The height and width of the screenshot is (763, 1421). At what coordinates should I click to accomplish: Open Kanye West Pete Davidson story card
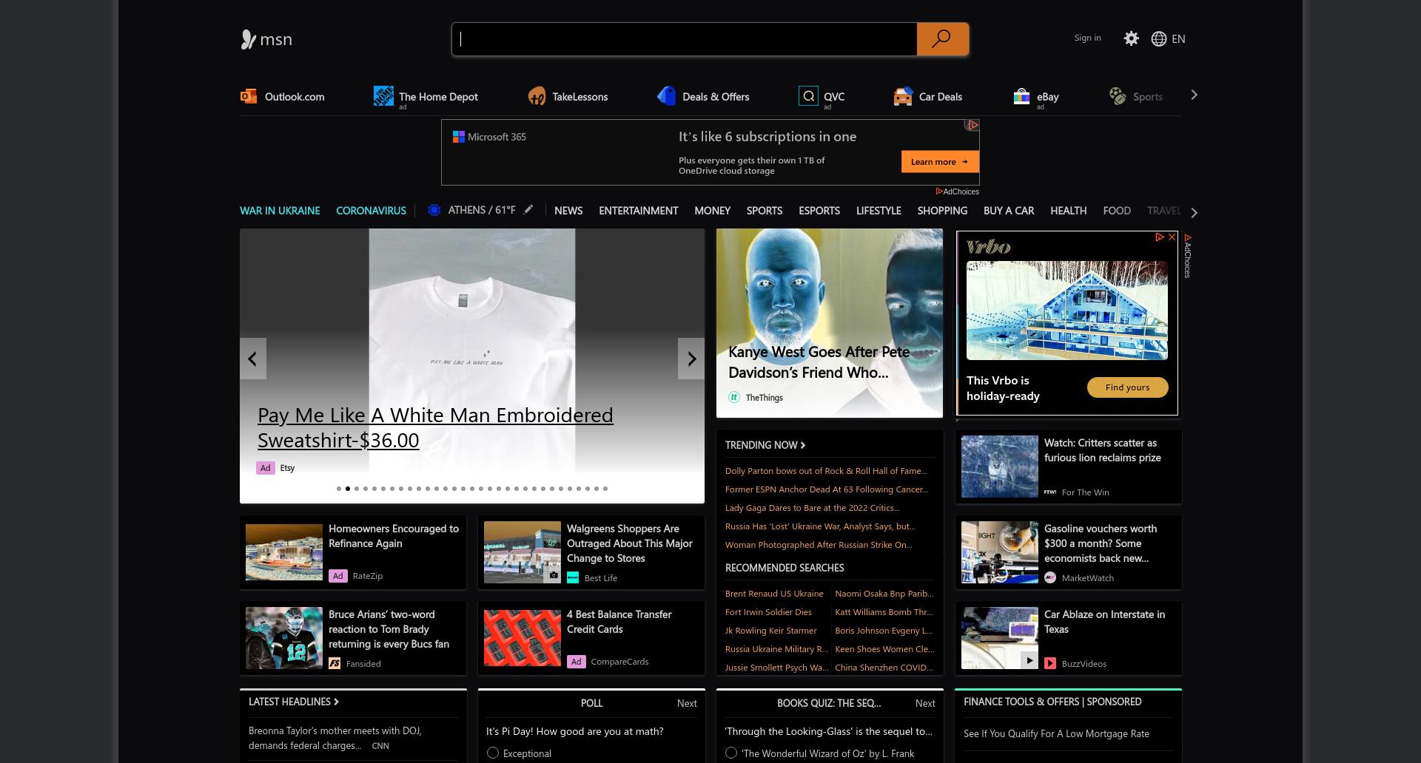(x=830, y=323)
